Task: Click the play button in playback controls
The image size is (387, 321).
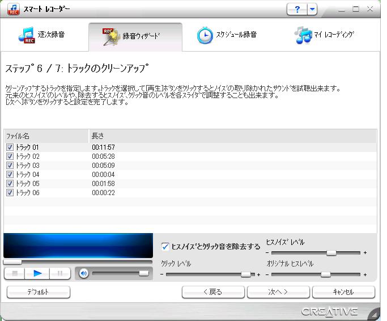Action: 37,273
